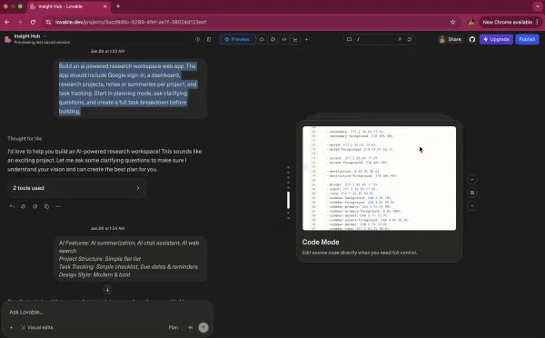Image resolution: width=545 pixels, height=338 pixels.
Task: Click the Share button
Action: (451, 39)
